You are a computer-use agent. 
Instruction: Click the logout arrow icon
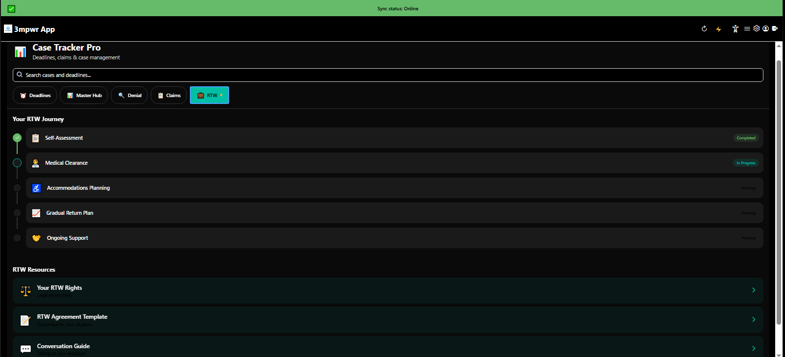pos(775,28)
